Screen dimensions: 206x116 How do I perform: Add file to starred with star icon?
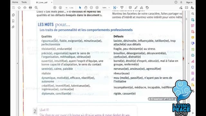tap(19, 8)
